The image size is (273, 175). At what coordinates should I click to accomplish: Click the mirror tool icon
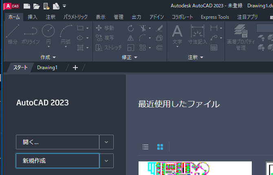tap(130, 38)
